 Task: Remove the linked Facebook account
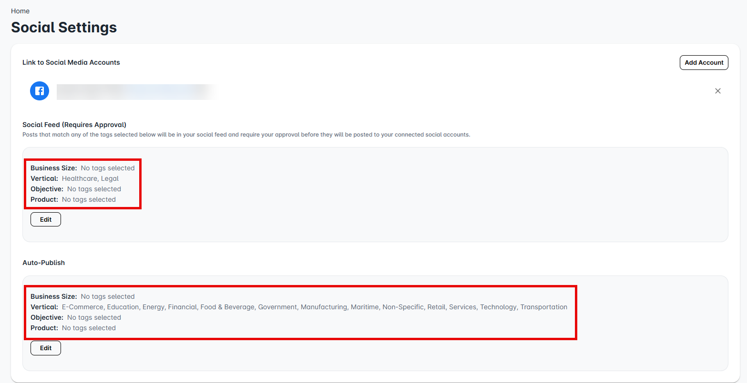point(717,91)
